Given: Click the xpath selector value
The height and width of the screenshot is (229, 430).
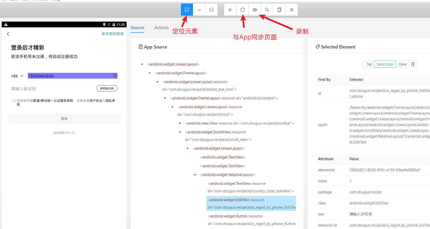Looking at the screenshot, I should tap(389, 125).
